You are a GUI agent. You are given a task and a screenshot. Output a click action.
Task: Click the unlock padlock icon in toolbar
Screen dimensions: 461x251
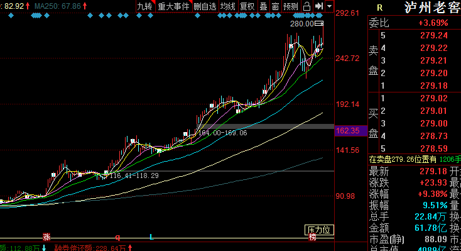click(306, 6)
